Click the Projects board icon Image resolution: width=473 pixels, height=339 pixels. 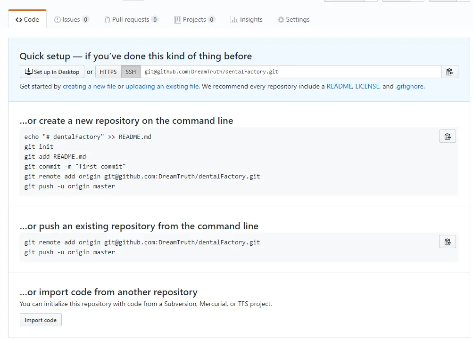(177, 20)
